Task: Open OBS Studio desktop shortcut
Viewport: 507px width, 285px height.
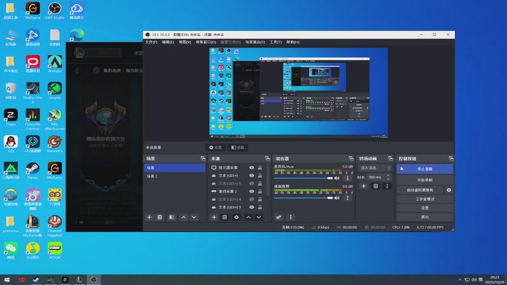Action: 55,11
